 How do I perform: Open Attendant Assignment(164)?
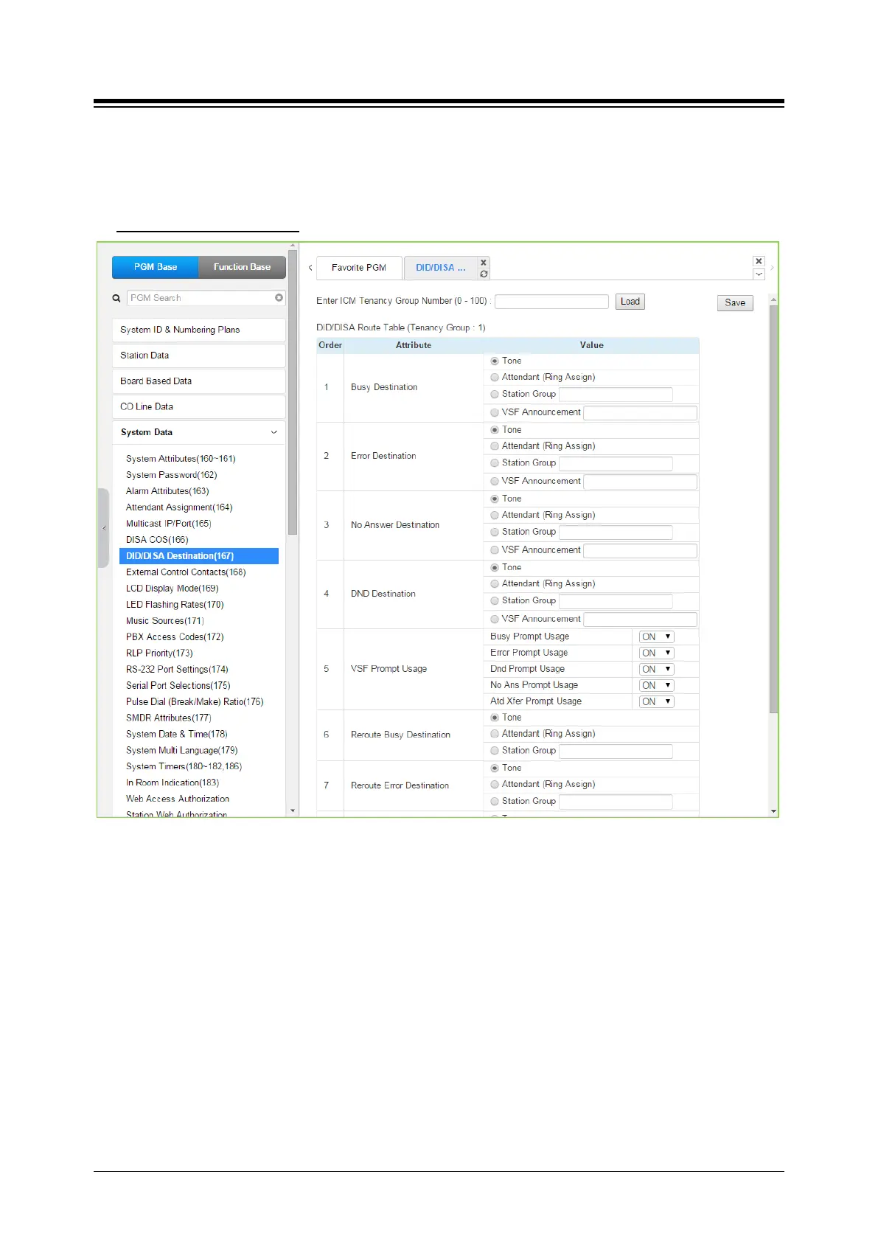click(x=179, y=507)
